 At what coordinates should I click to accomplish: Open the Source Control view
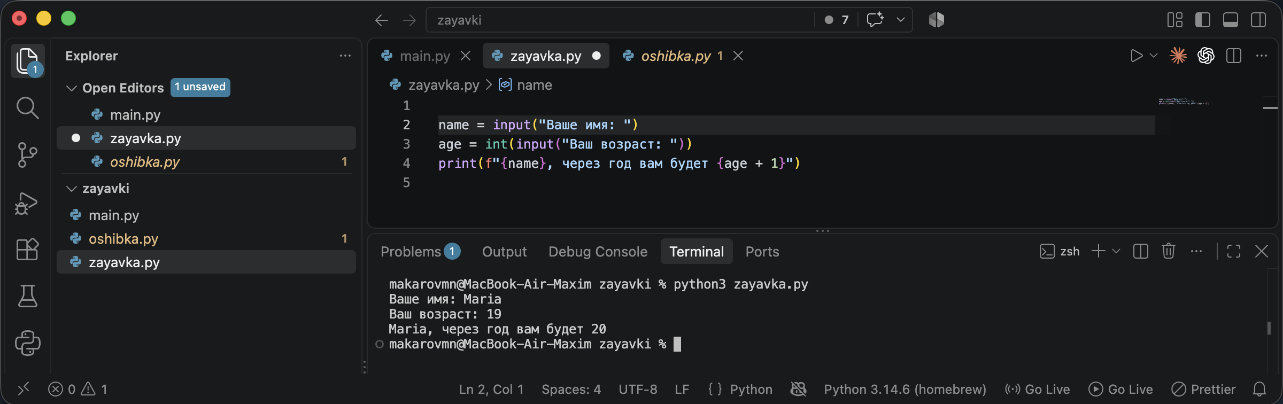click(27, 155)
